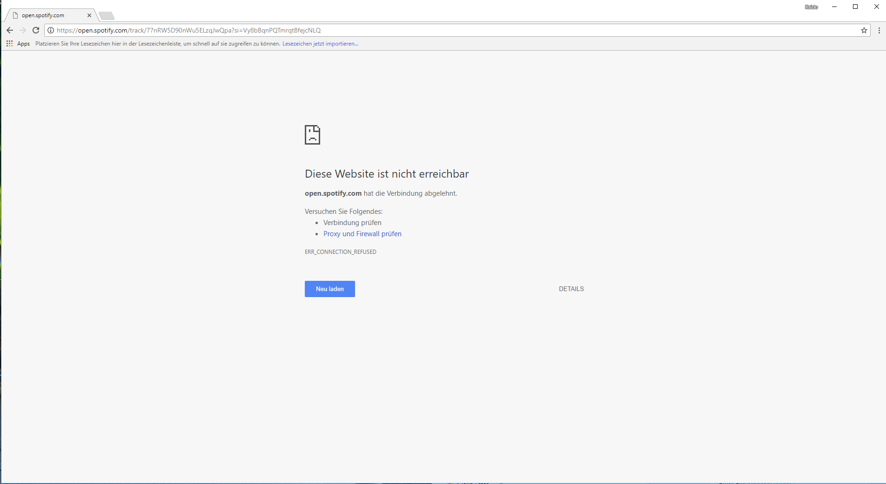Open a new tab
The width and height of the screenshot is (886, 484).
coord(107,16)
